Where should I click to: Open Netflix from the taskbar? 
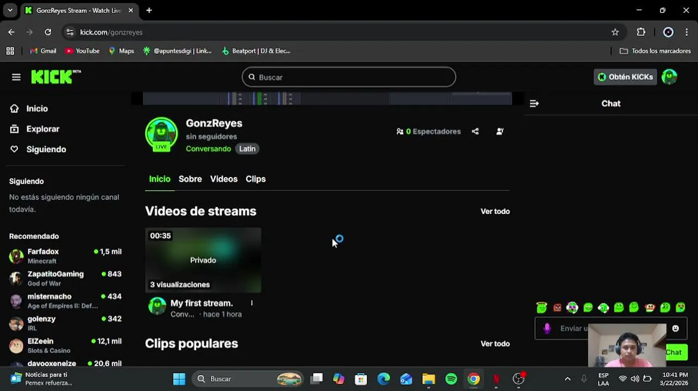(496, 379)
